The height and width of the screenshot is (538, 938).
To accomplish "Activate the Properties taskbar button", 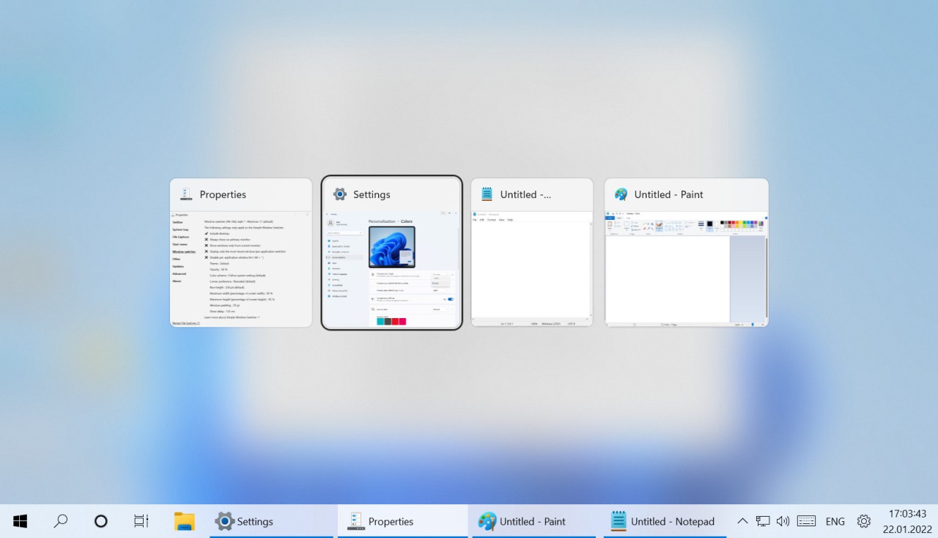I will (402, 521).
